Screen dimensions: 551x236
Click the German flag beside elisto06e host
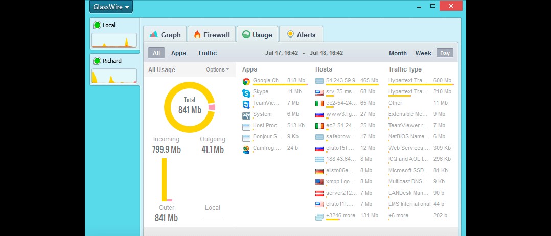click(x=319, y=172)
